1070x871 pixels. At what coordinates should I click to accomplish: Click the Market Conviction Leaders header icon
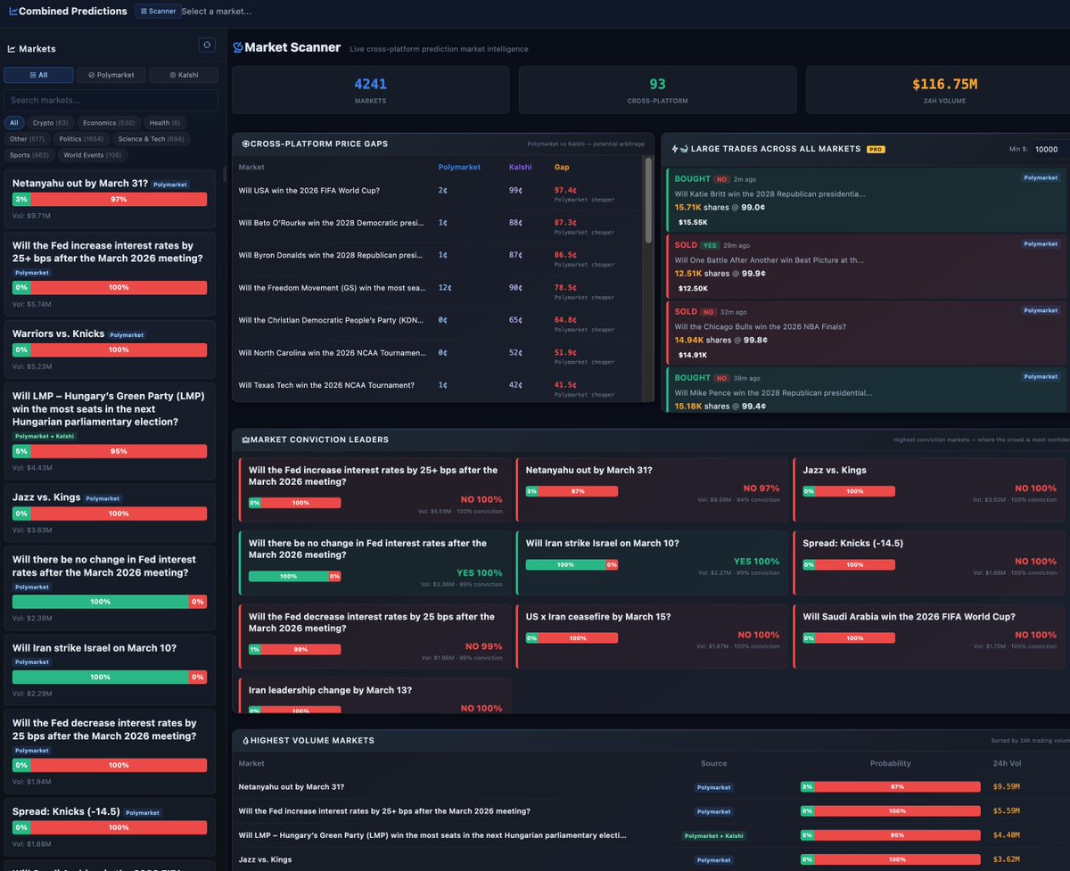tap(247, 440)
